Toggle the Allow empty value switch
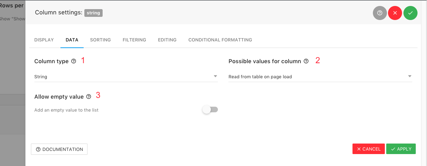 click(x=210, y=110)
